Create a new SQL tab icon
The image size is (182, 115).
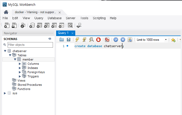(x=7, y=25)
